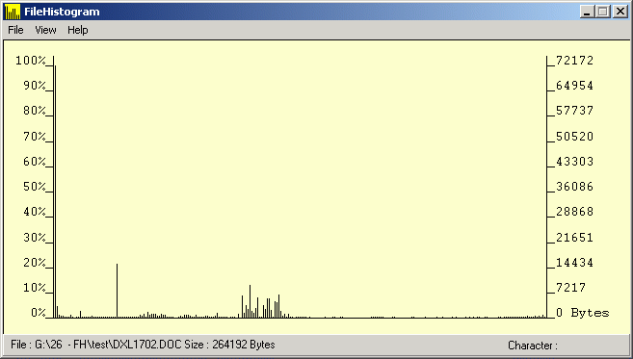
Task: Click the tallest histogram bar near 100%
Action: 55,192
